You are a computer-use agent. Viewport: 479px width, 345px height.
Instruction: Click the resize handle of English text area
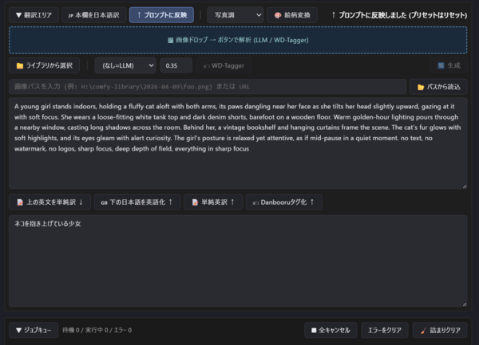click(465, 186)
